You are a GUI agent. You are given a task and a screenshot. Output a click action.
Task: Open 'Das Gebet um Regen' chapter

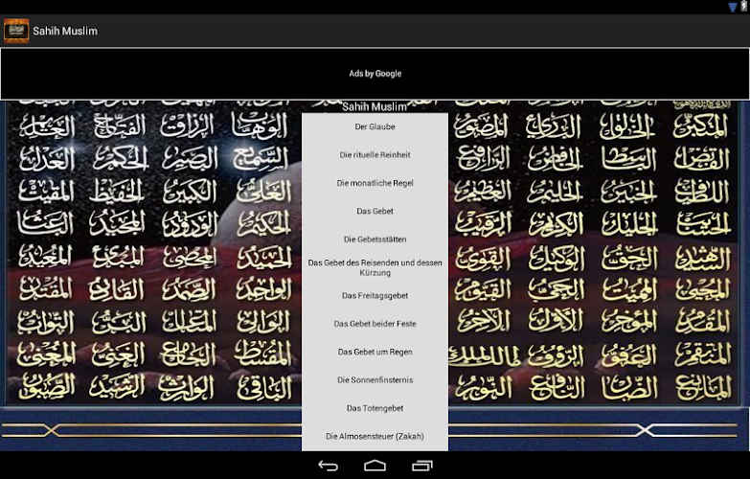click(375, 353)
